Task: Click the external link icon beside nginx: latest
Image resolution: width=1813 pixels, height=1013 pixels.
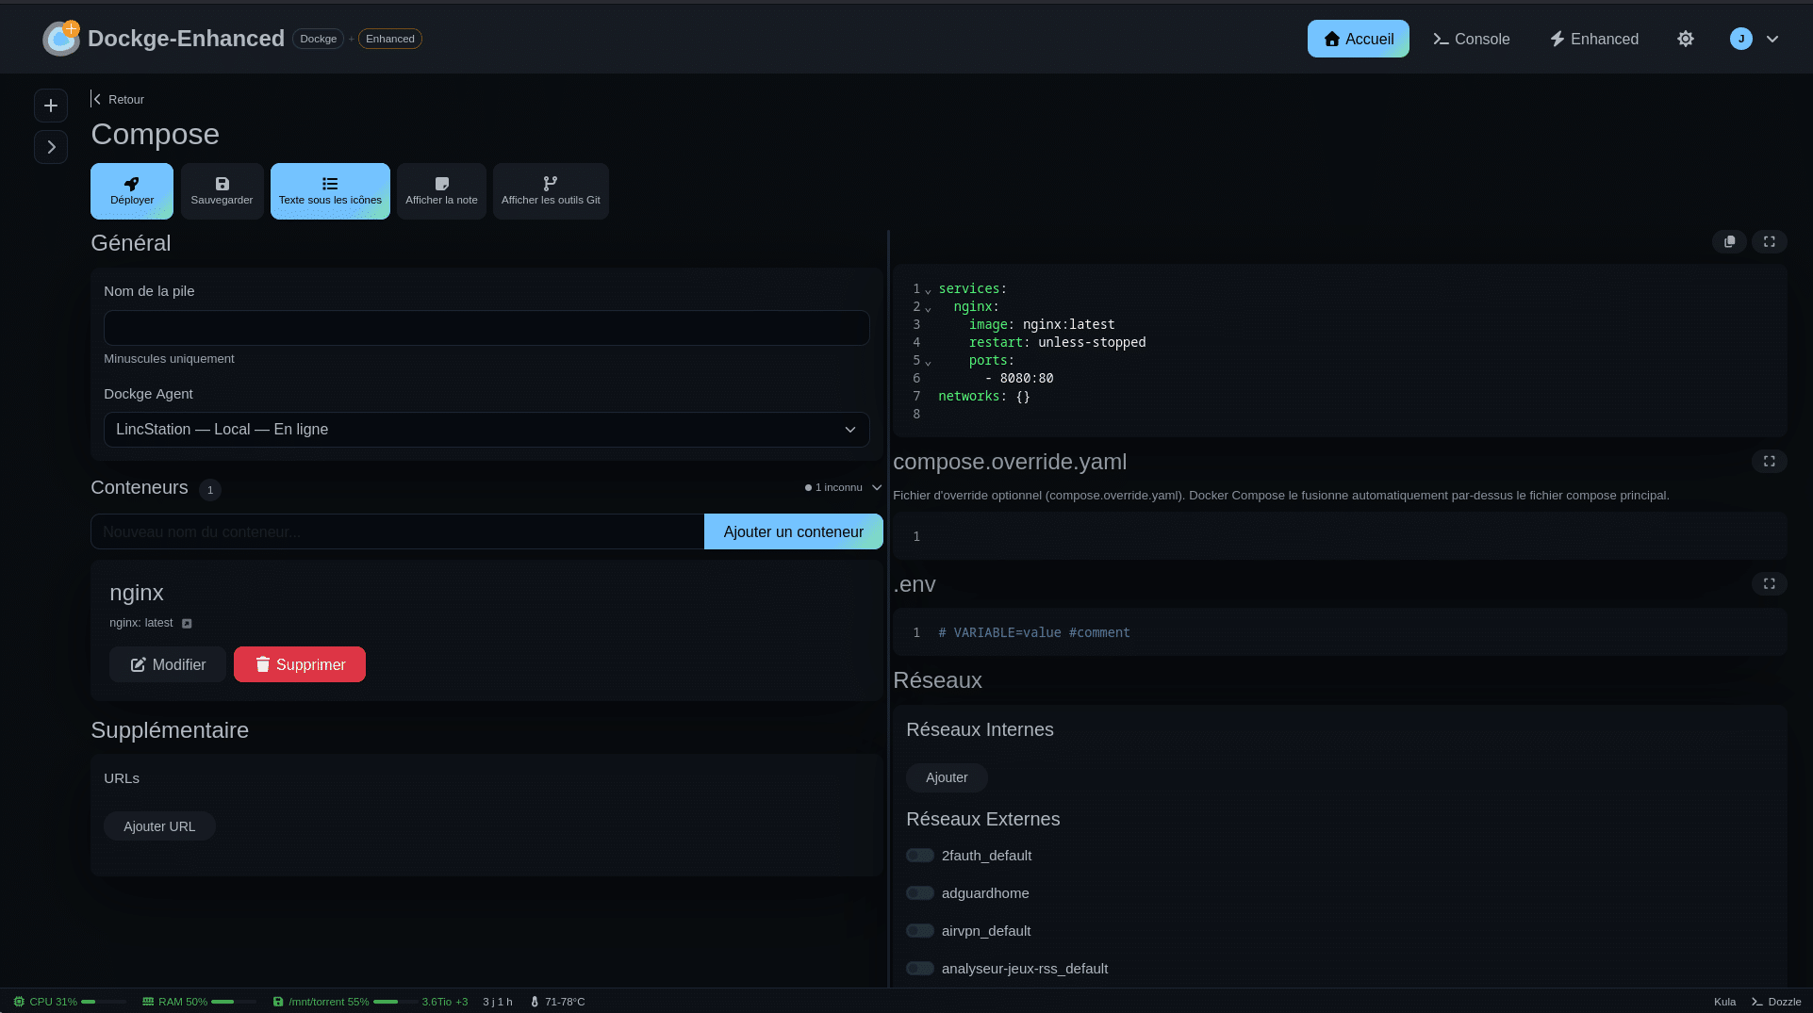Action: click(x=187, y=624)
